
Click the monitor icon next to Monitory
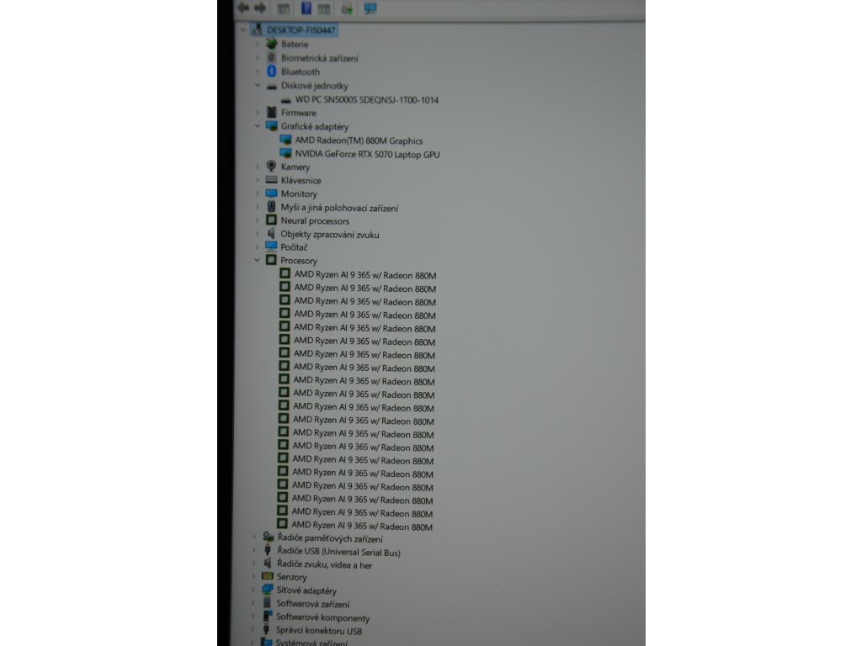tap(271, 193)
